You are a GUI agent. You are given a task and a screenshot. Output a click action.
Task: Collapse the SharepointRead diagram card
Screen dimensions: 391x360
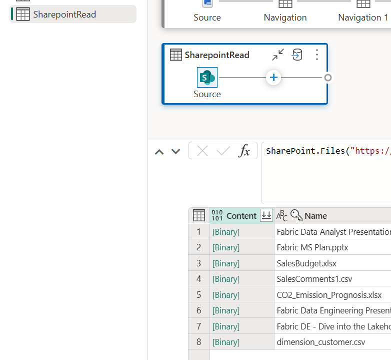pos(278,55)
